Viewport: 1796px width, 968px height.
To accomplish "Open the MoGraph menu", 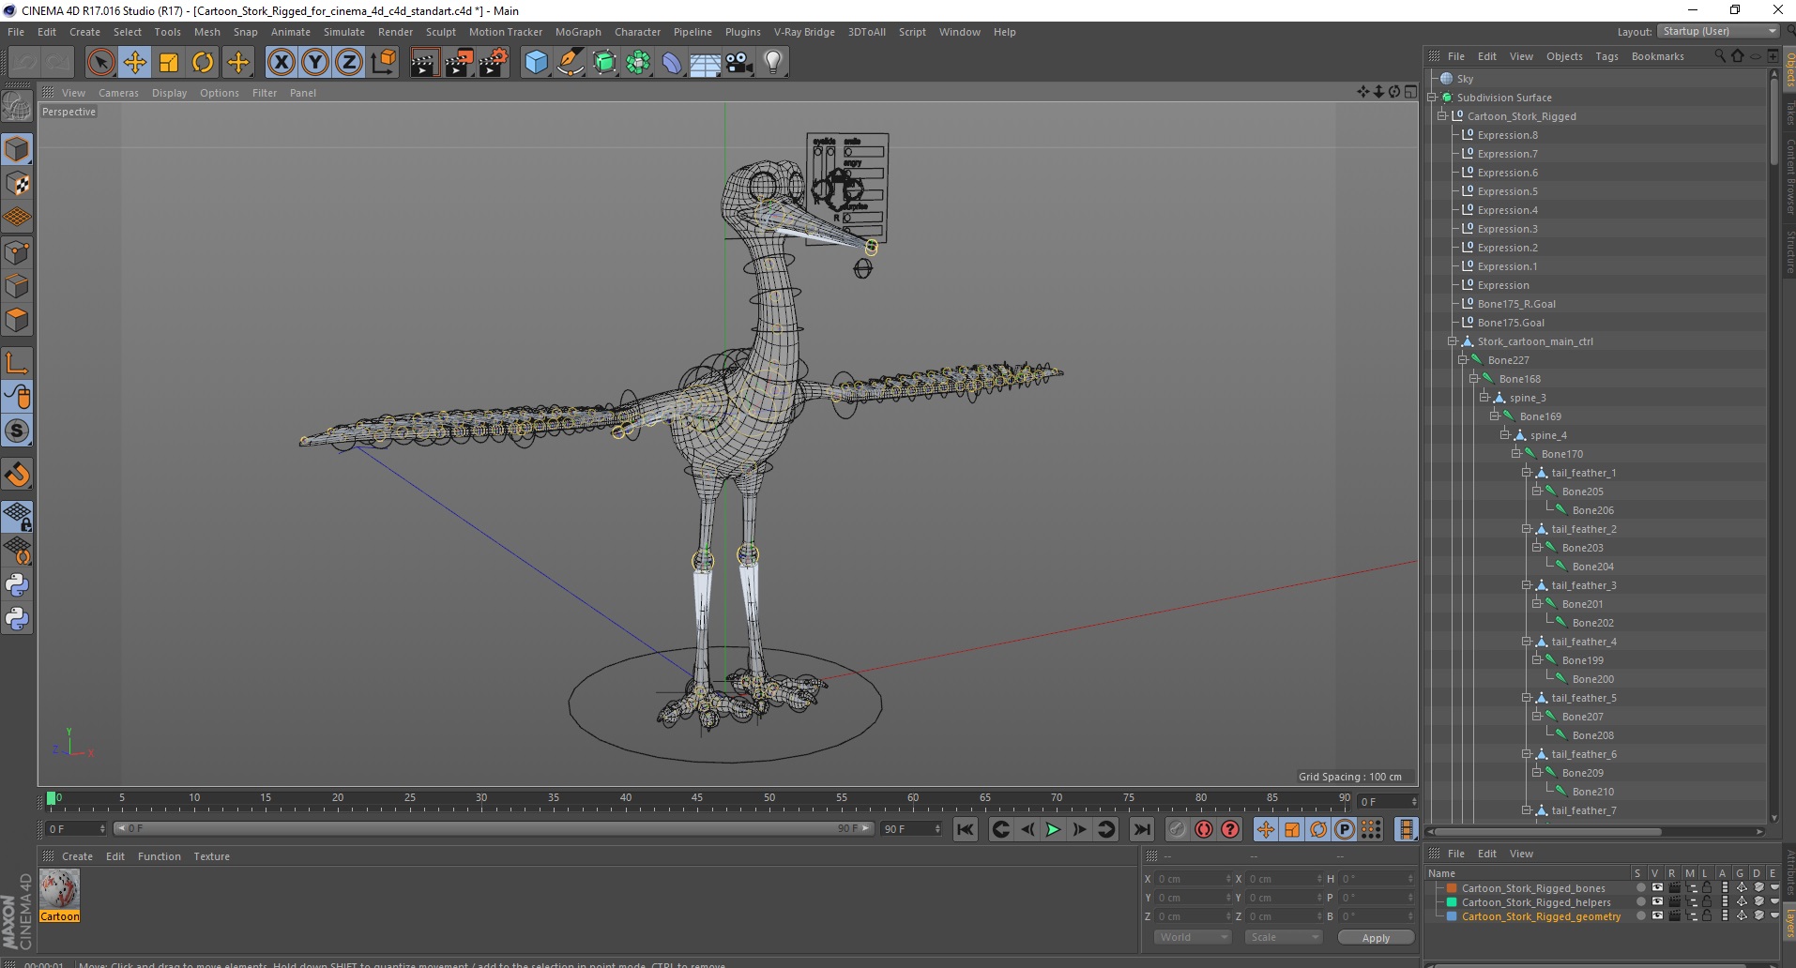I will (578, 32).
